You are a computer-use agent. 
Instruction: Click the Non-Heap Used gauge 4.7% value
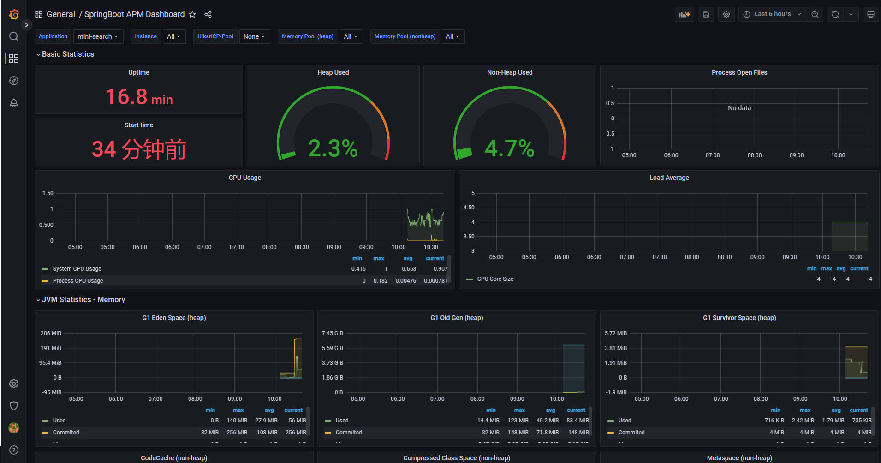(510, 148)
